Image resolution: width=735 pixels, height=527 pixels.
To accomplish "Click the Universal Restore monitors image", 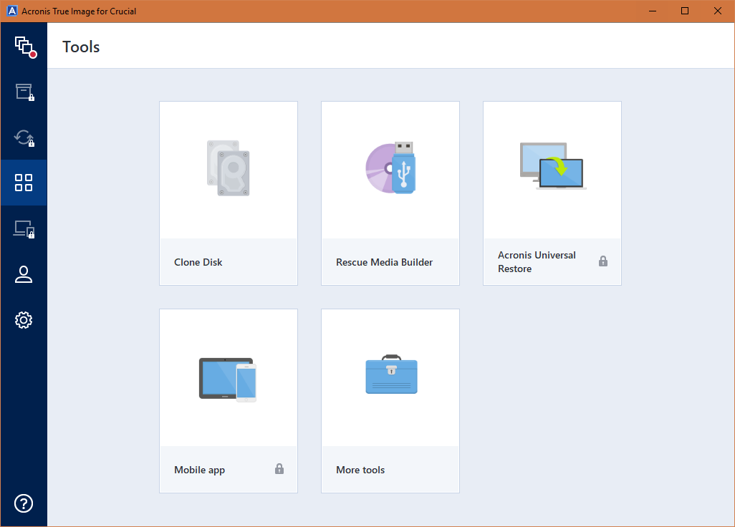I will tap(552, 166).
